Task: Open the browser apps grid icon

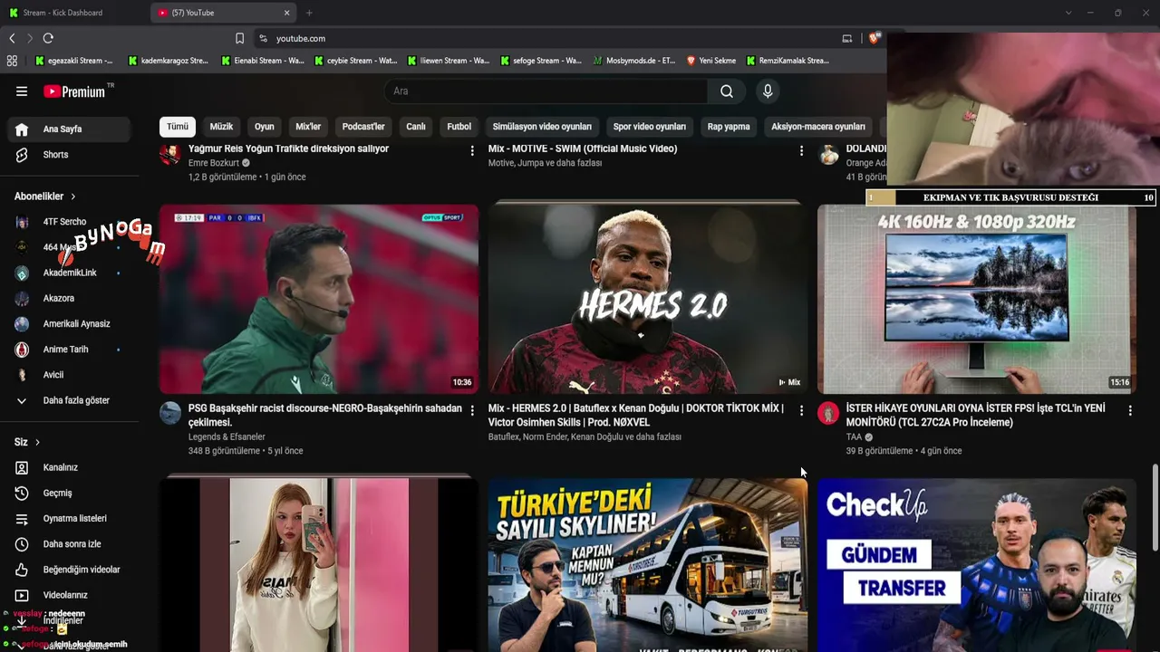Action: coord(12,61)
